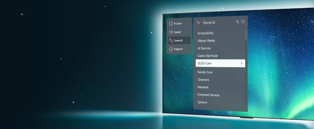Open Family Care settings
Screen dimensions: 314x129
[205, 72]
